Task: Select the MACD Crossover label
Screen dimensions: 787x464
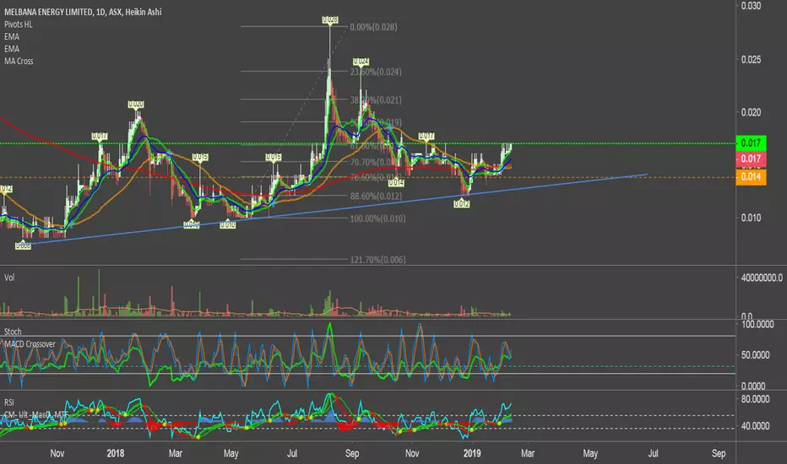Action: coord(30,344)
